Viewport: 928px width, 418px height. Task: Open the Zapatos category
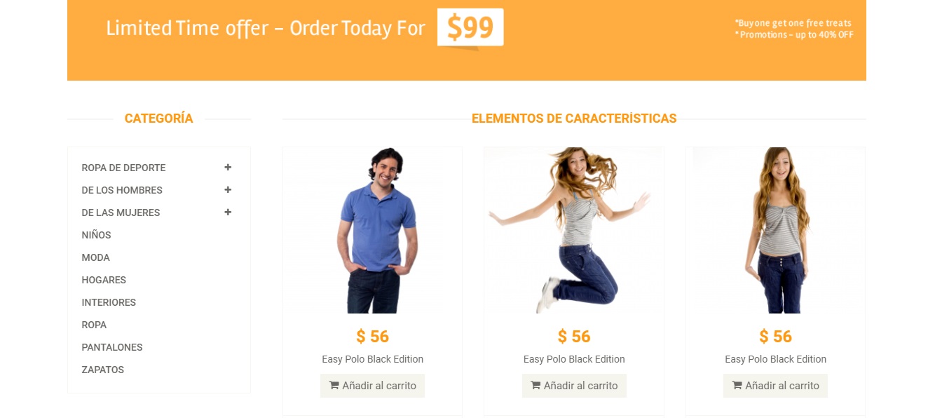point(102,370)
